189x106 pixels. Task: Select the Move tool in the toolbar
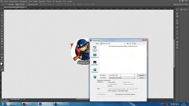(2, 11)
